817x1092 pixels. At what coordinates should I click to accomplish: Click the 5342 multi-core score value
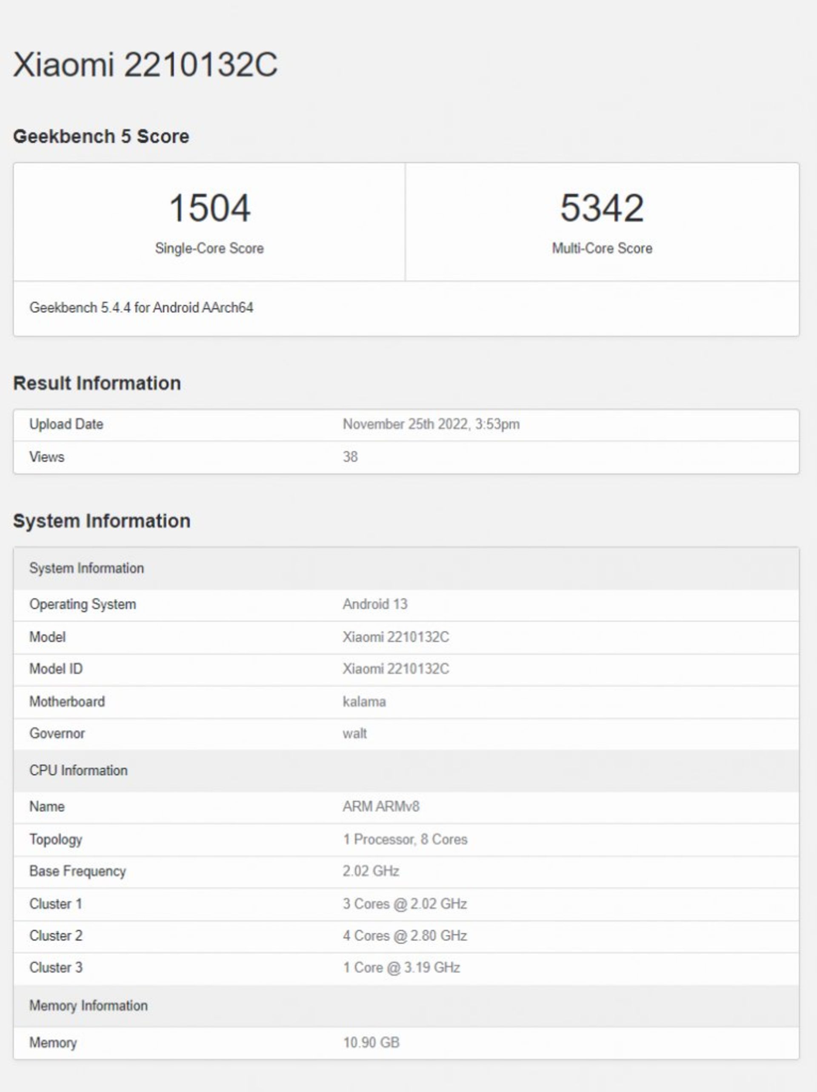click(602, 208)
